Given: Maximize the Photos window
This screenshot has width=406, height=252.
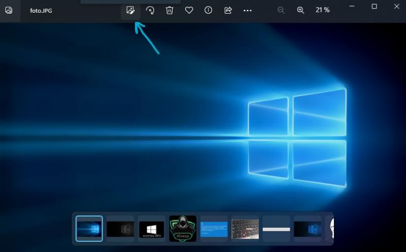Looking at the screenshot, I should (374, 6).
